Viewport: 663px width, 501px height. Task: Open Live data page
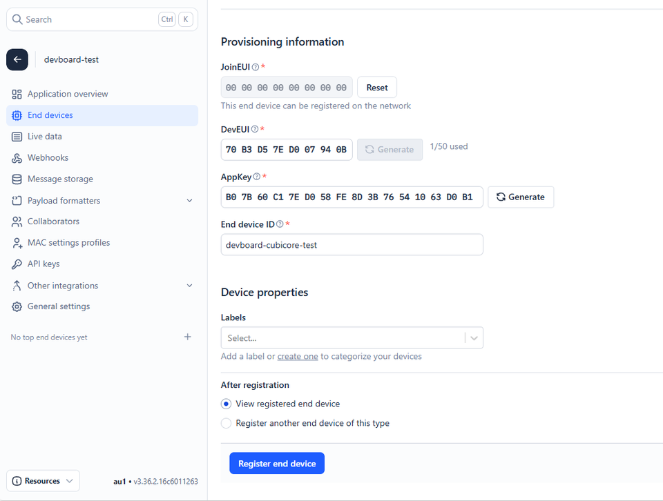pyautogui.click(x=102, y=137)
